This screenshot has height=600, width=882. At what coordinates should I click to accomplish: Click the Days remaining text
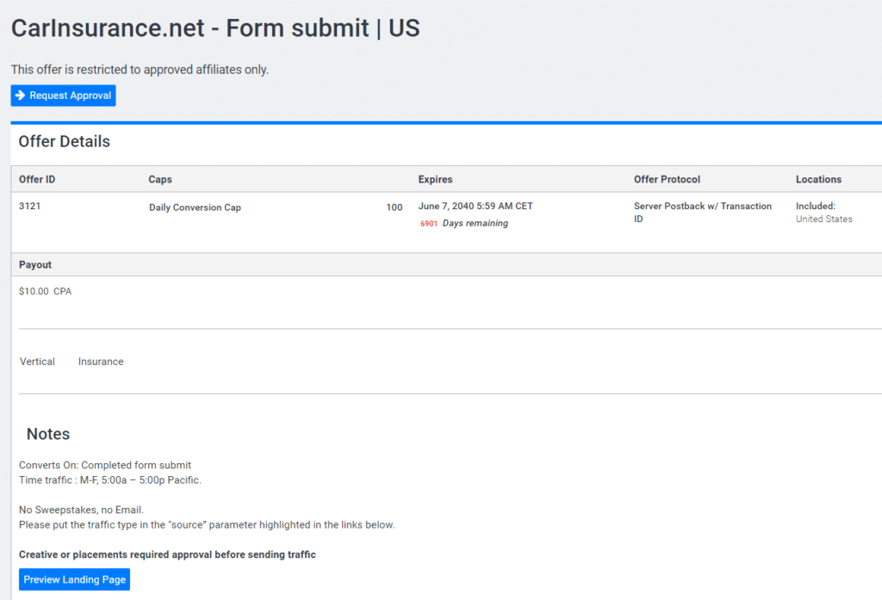475,223
